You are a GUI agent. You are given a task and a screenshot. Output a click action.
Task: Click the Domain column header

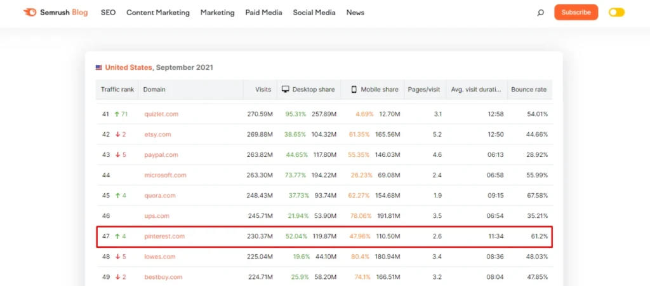pos(154,89)
